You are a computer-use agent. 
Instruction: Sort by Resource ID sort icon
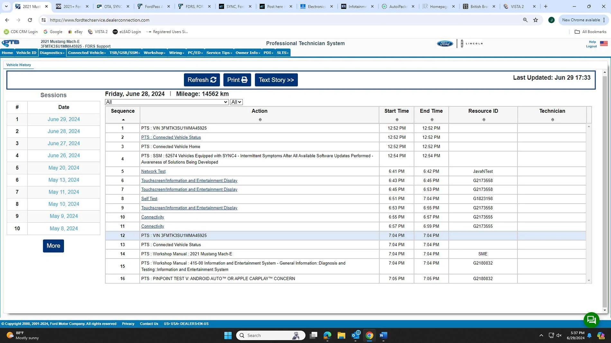pos(484,120)
